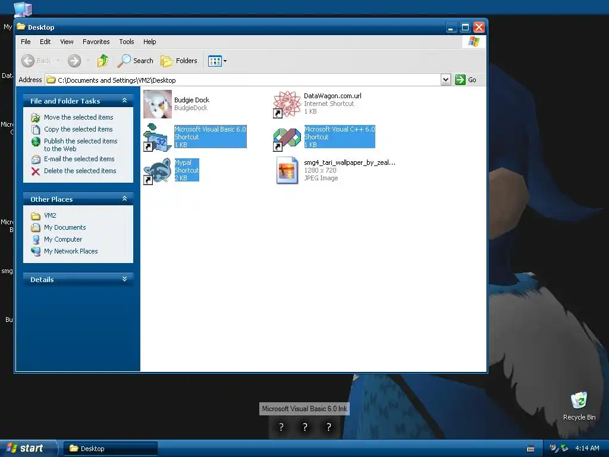Viewport: 609px width, 457px height.
Task: Go to My Network Places
Action: click(71, 251)
